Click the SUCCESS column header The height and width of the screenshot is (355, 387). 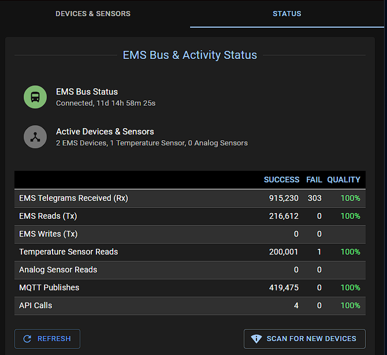pos(281,180)
